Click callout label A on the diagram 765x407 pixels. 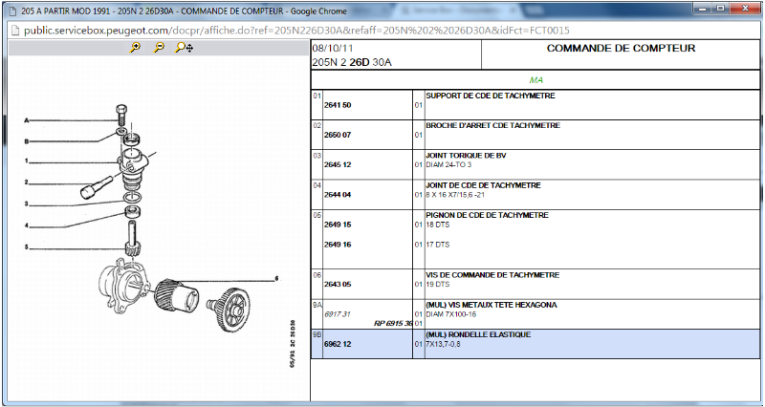(x=26, y=120)
